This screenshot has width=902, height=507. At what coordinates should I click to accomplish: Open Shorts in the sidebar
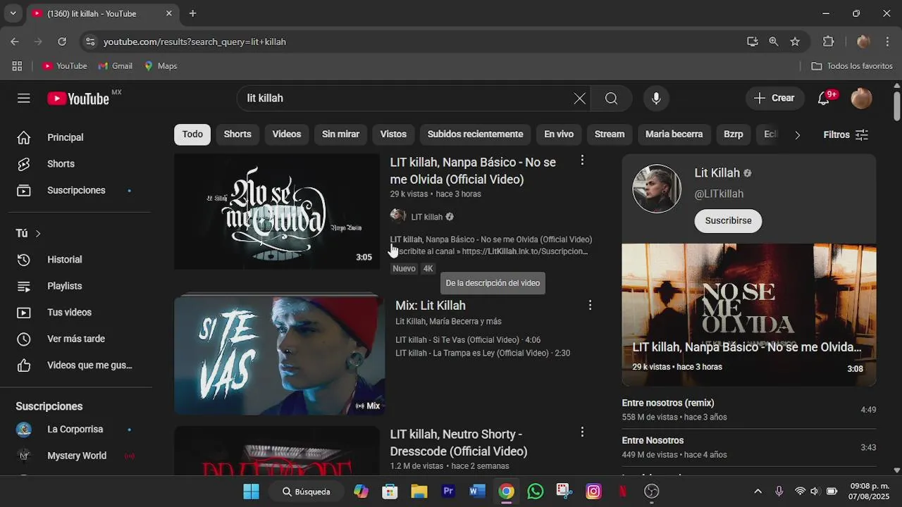(76, 164)
